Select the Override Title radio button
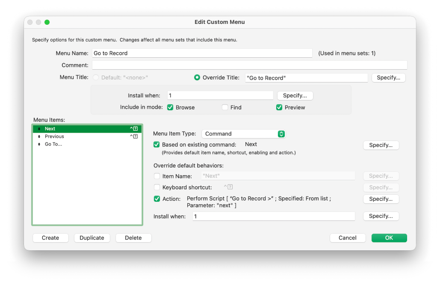The width and height of the screenshot is (440, 282). (196, 77)
